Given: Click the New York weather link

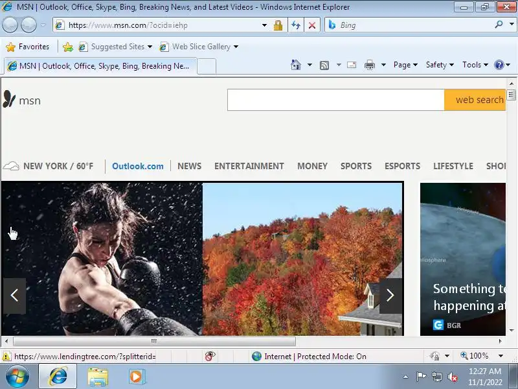Looking at the screenshot, I should 48,166.
